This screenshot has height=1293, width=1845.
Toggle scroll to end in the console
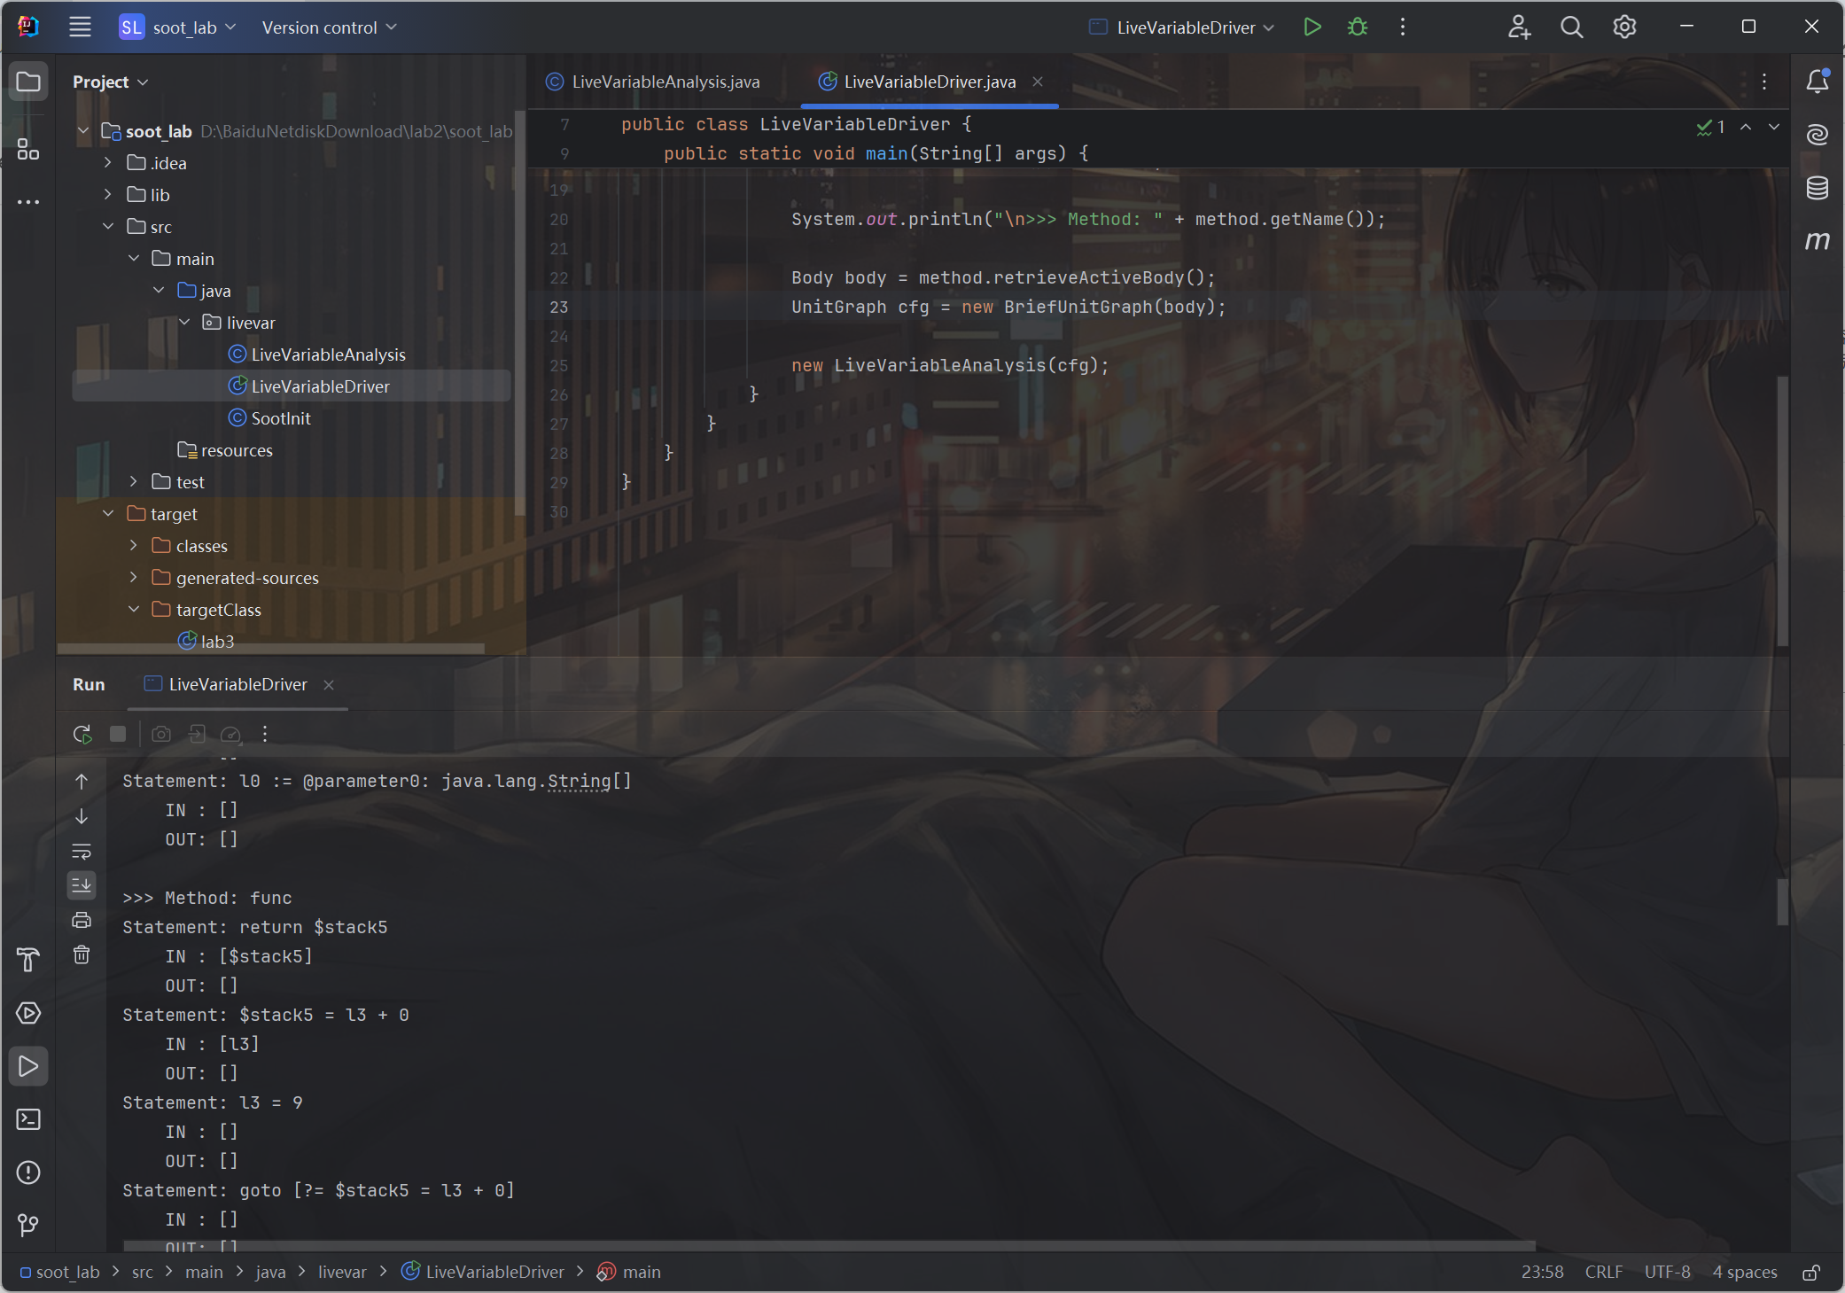[x=82, y=884]
